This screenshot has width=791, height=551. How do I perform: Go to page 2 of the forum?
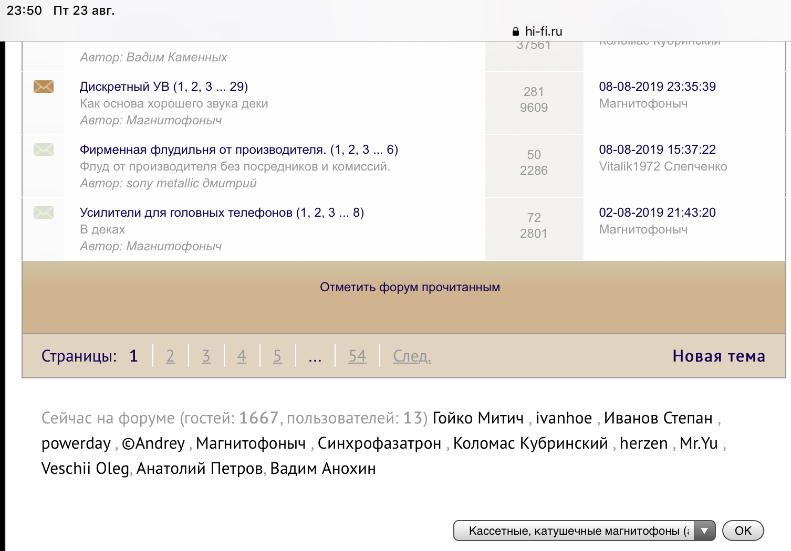pyautogui.click(x=170, y=356)
